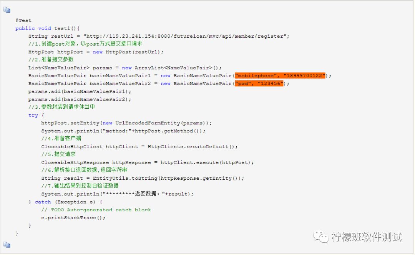The image size is (415, 255).
Task: Click the "catch (Exception e) {" line
Action: coord(65,202)
